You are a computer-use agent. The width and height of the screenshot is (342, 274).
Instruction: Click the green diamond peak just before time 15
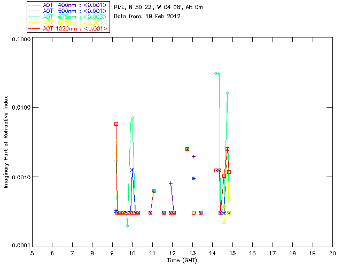(227, 93)
